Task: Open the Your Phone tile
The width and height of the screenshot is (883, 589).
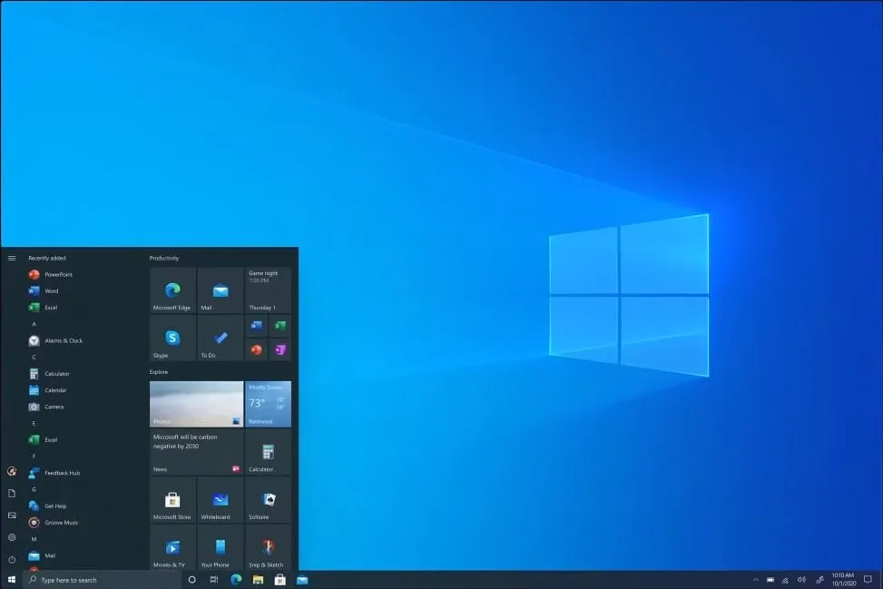Action: [x=221, y=547]
